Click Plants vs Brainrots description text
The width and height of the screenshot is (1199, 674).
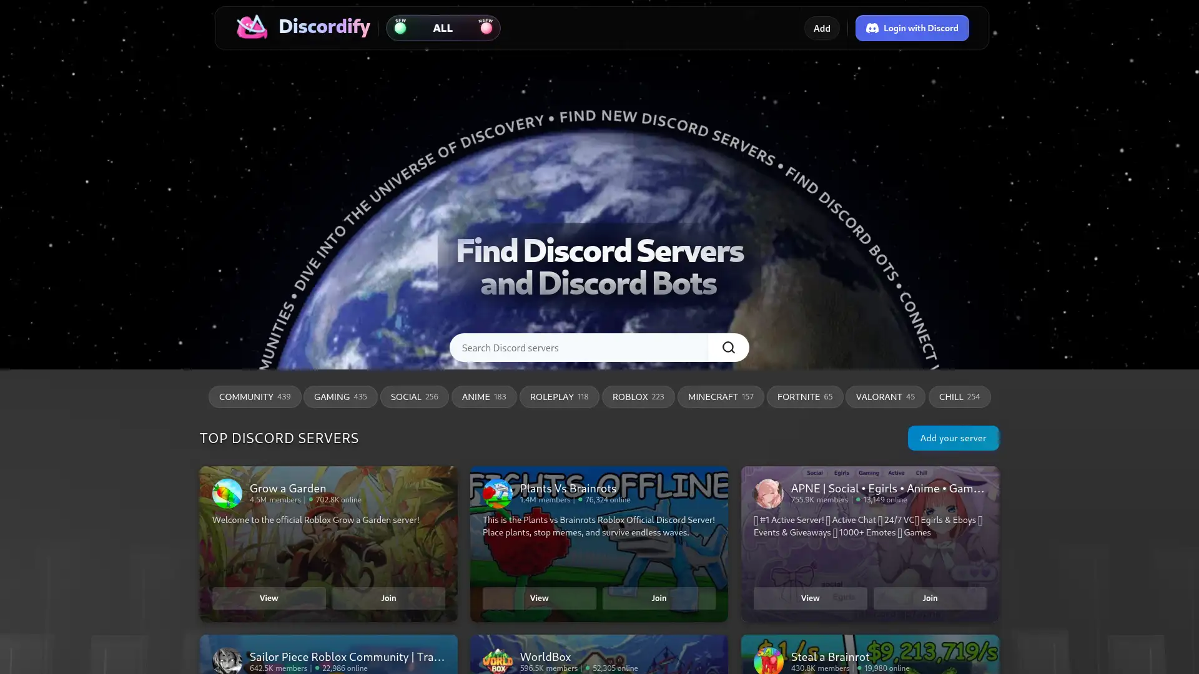pos(599,526)
